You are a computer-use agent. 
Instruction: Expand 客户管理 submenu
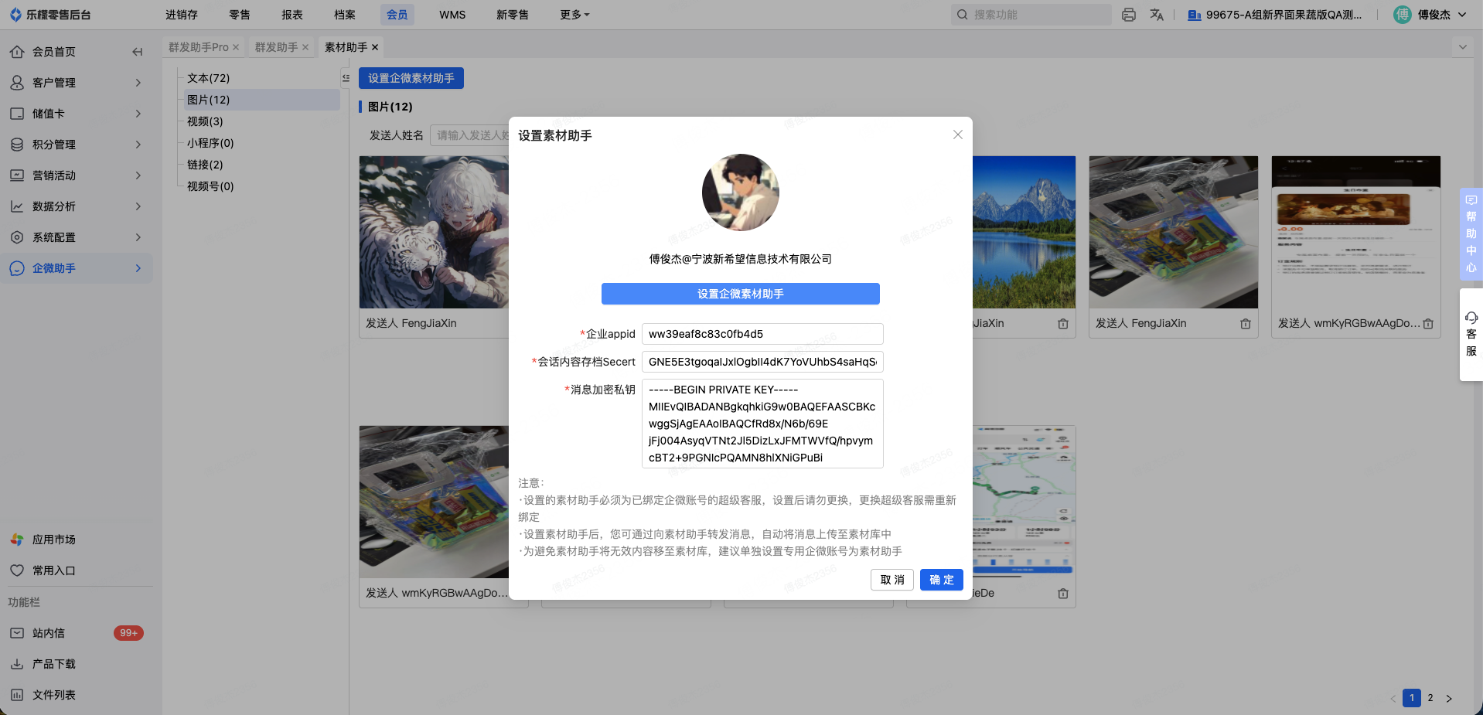click(x=138, y=83)
